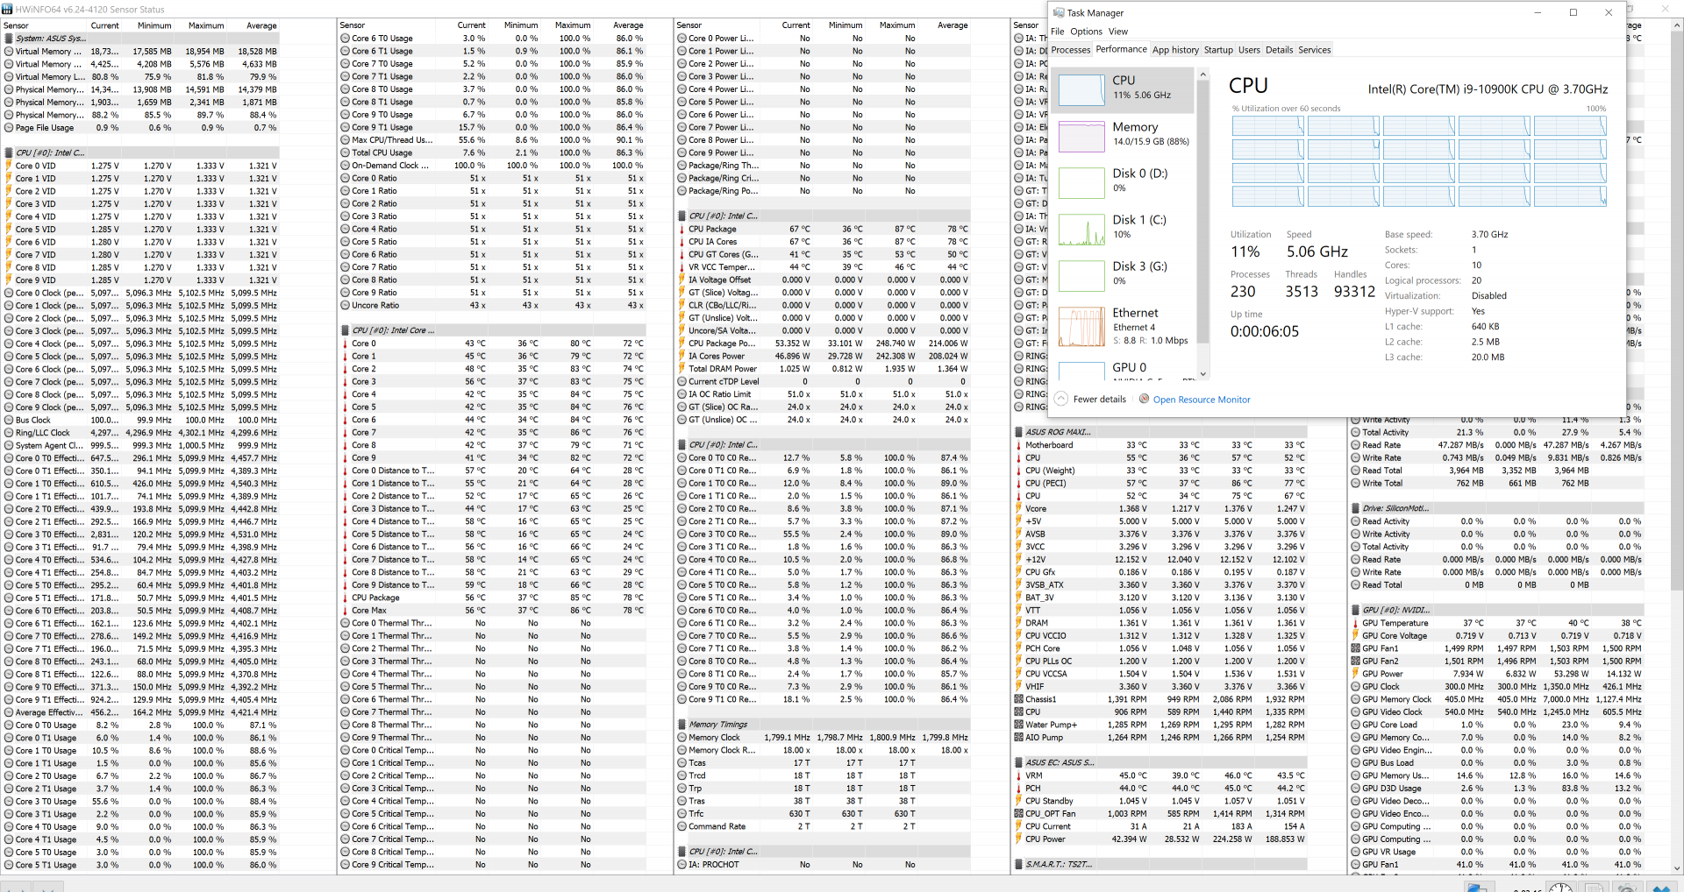Screen dimensions: 1684x892
Task: Open the File menu in Task Manager
Action: pos(1058,32)
